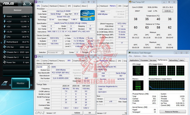Click the Core Speed 5025.9 MHz field
This screenshot has width=190, height=115.
[x=55, y=38]
